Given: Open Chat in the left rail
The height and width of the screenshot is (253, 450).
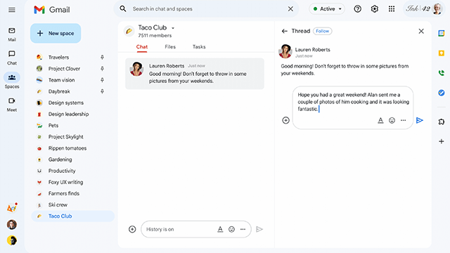Looking at the screenshot, I should (12, 58).
